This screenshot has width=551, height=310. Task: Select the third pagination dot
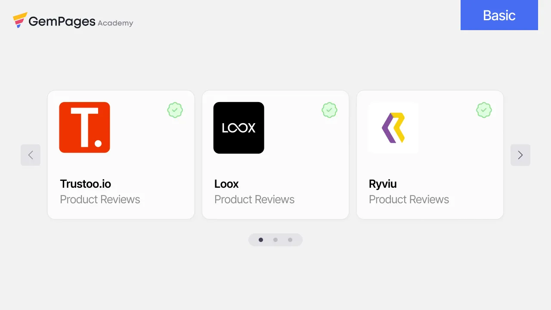point(290,240)
